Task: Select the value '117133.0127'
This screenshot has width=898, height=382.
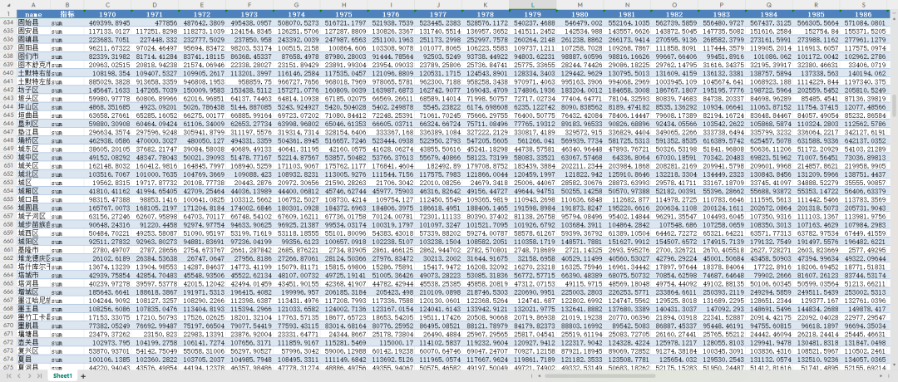Action: 107,31
